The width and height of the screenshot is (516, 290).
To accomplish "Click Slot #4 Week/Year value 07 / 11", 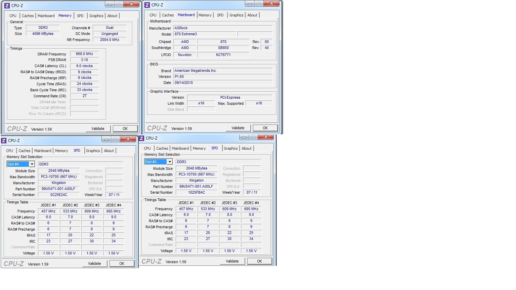I will pos(114,195).
